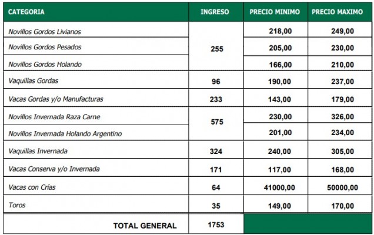Select the 326,00 maximum price cell
374x235 pixels.
pyautogui.click(x=340, y=115)
